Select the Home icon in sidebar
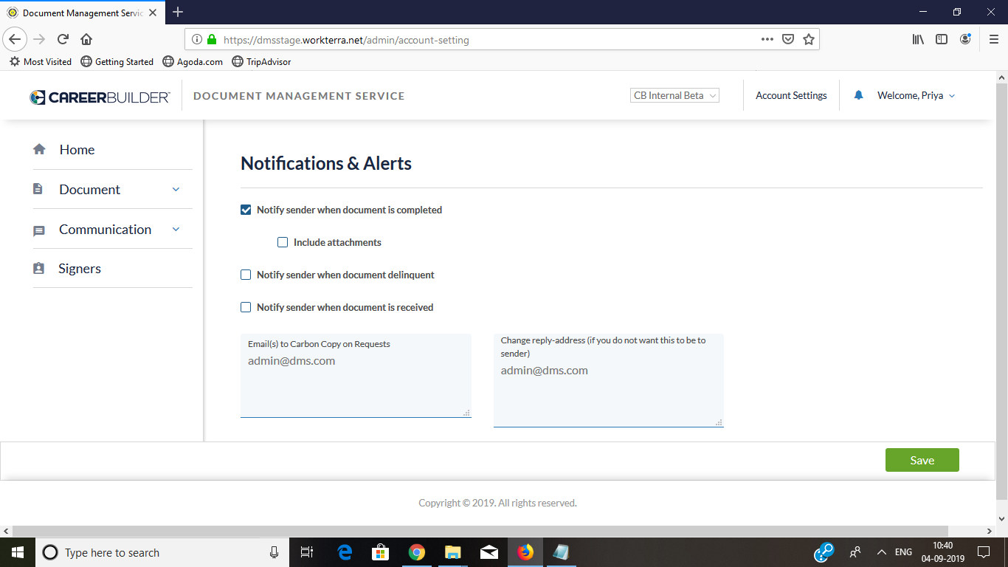1008x567 pixels. coord(39,148)
